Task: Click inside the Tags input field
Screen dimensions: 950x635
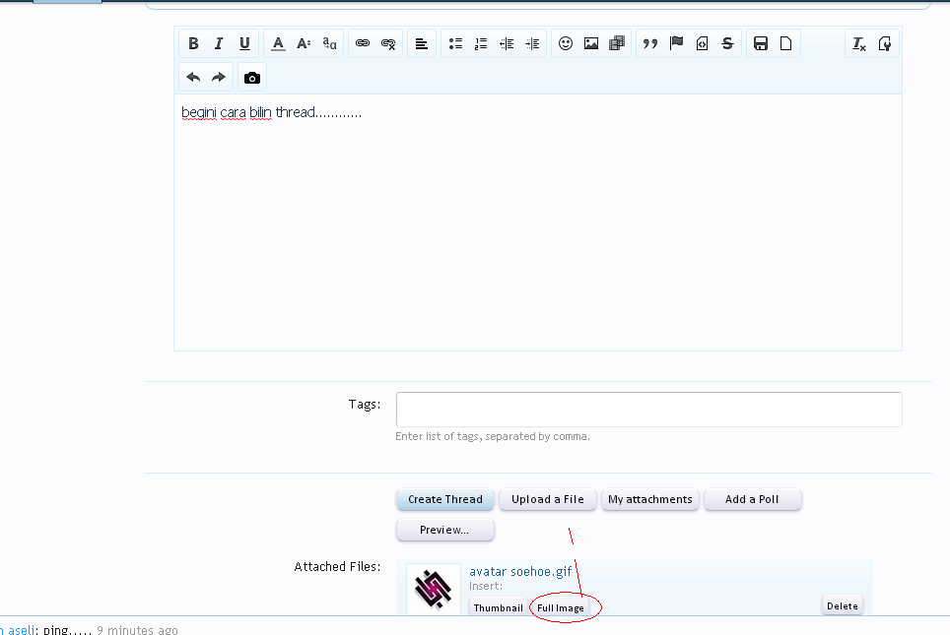Action: [648, 410]
